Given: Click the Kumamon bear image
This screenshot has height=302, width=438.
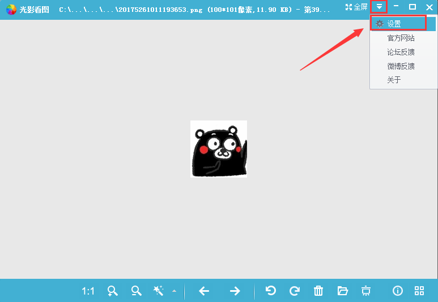Looking at the screenshot, I should [219, 149].
